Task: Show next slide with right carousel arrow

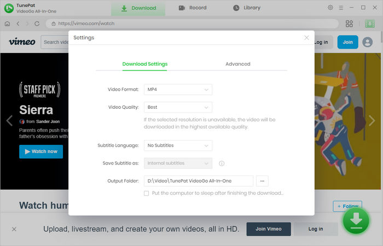Action: tap(372, 121)
